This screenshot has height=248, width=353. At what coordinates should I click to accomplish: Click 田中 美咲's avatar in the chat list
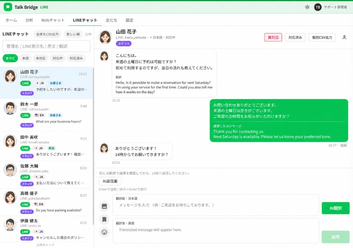coord(10,141)
